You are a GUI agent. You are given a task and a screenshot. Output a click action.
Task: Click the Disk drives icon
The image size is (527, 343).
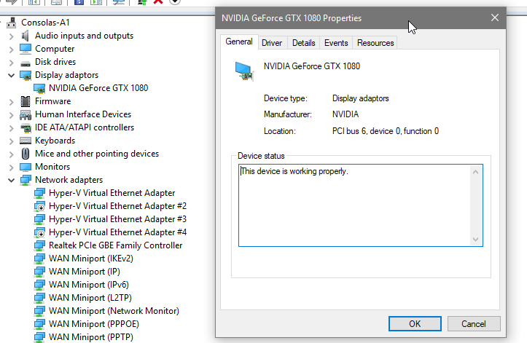click(26, 63)
